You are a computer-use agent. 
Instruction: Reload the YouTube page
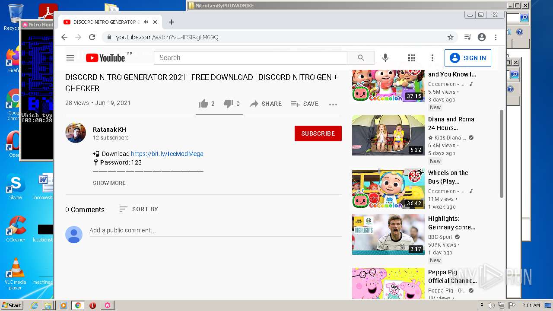click(x=92, y=37)
